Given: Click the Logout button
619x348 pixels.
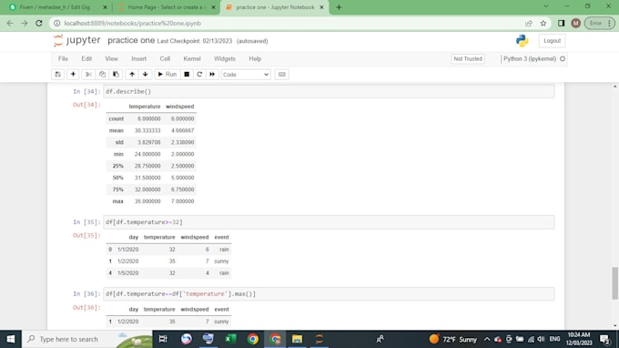Looking at the screenshot, I should point(552,41).
